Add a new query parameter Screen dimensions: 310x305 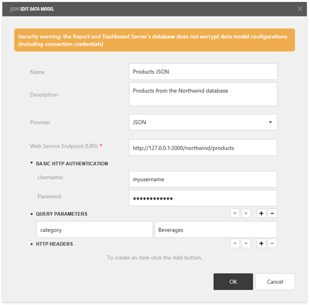261,213
